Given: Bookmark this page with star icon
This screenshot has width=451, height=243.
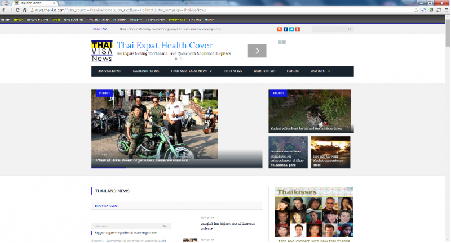Looking at the screenshot, I should point(416,10).
